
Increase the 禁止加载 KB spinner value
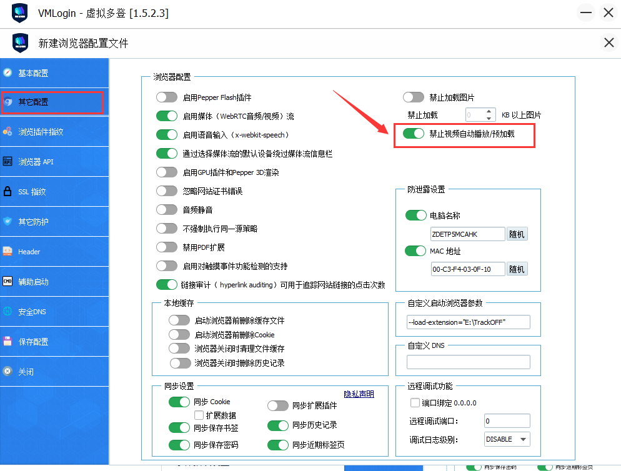(x=489, y=112)
